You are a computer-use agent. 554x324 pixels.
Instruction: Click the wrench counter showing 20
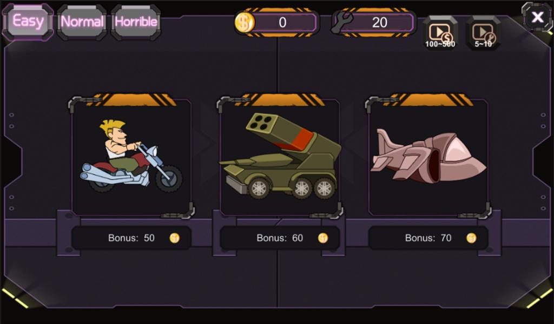379,23
